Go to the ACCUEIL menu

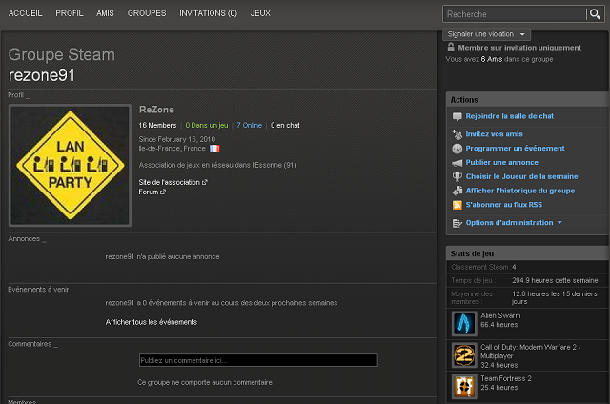pos(26,13)
